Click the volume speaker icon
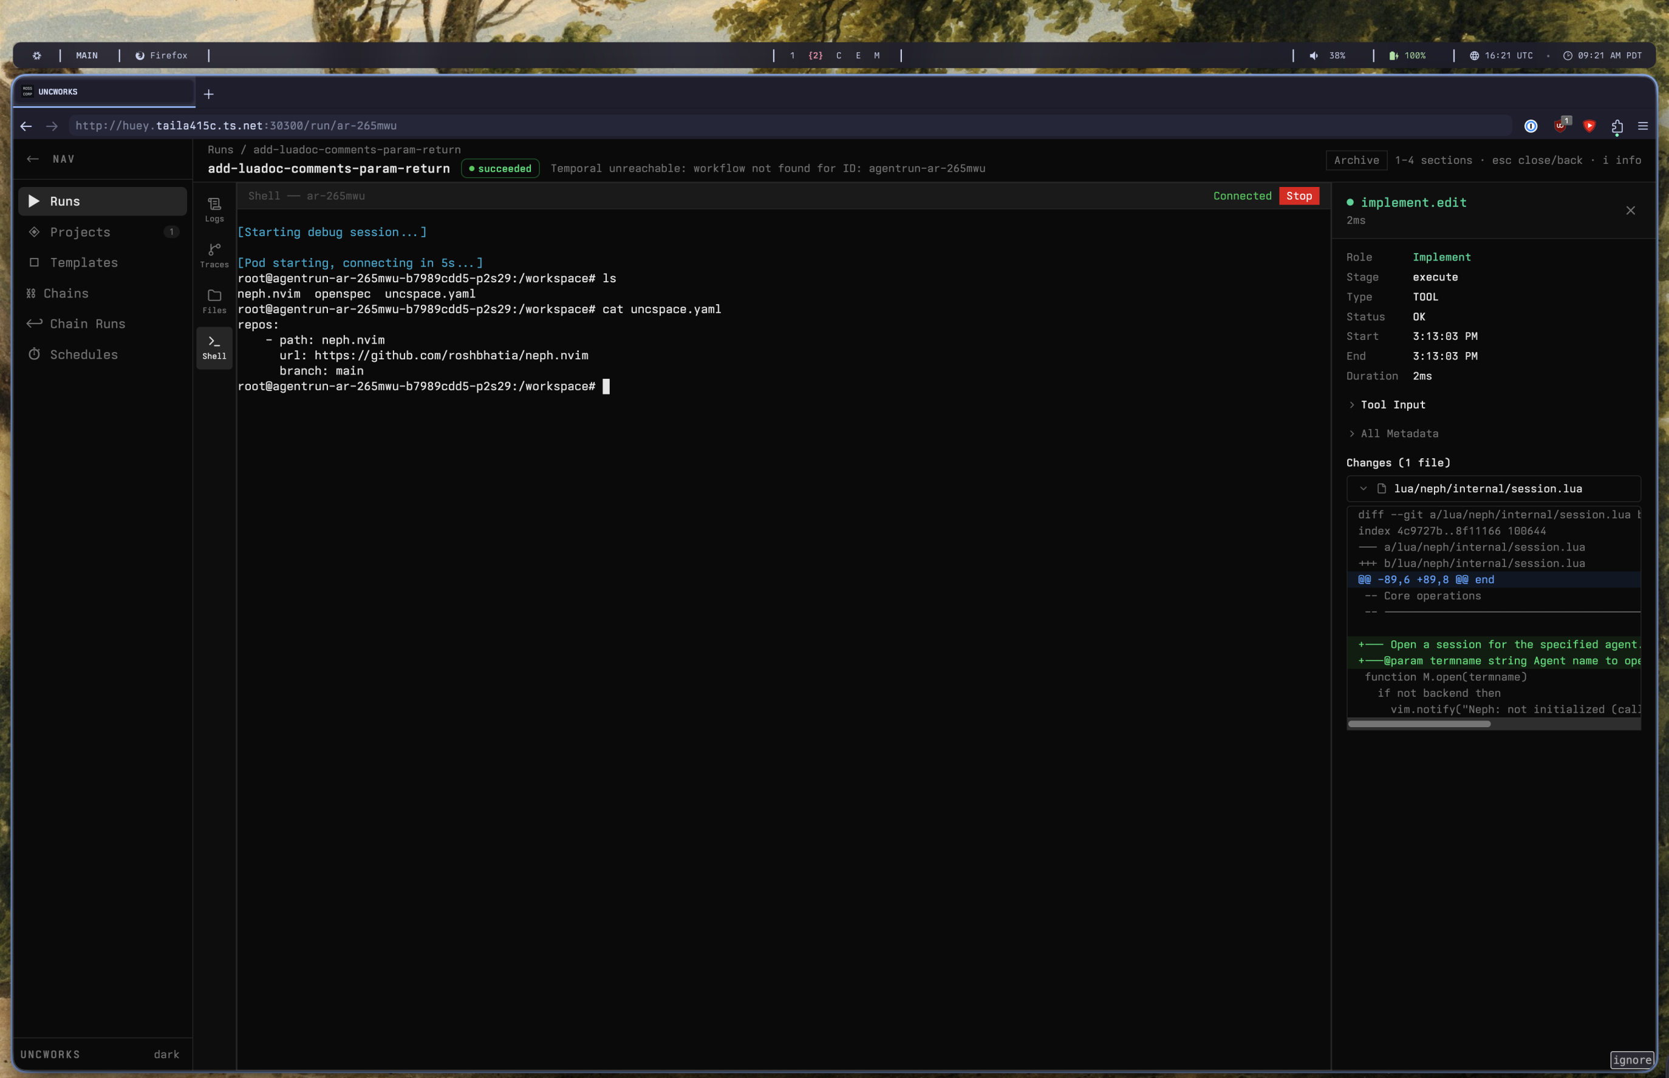 [1314, 55]
